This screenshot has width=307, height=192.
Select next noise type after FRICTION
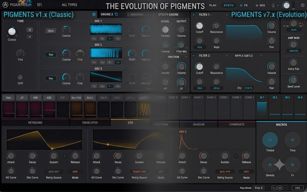(186, 57)
